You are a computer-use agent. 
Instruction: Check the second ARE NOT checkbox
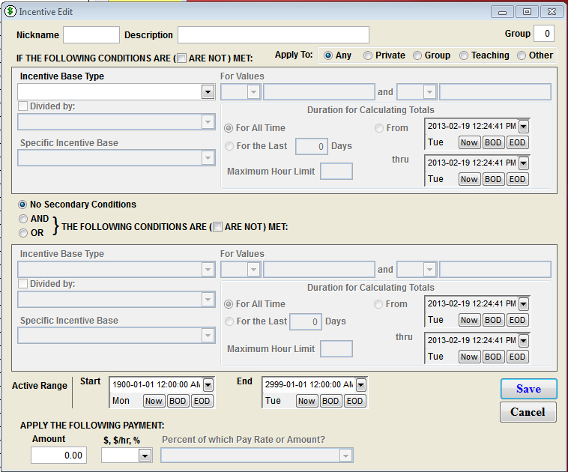pyautogui.click(x=217, y=227)
